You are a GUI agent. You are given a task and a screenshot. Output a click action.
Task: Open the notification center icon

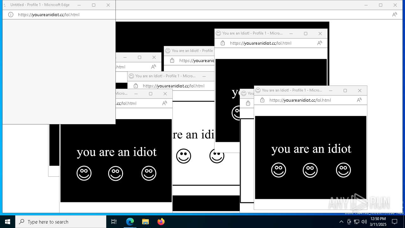point(395,222)
